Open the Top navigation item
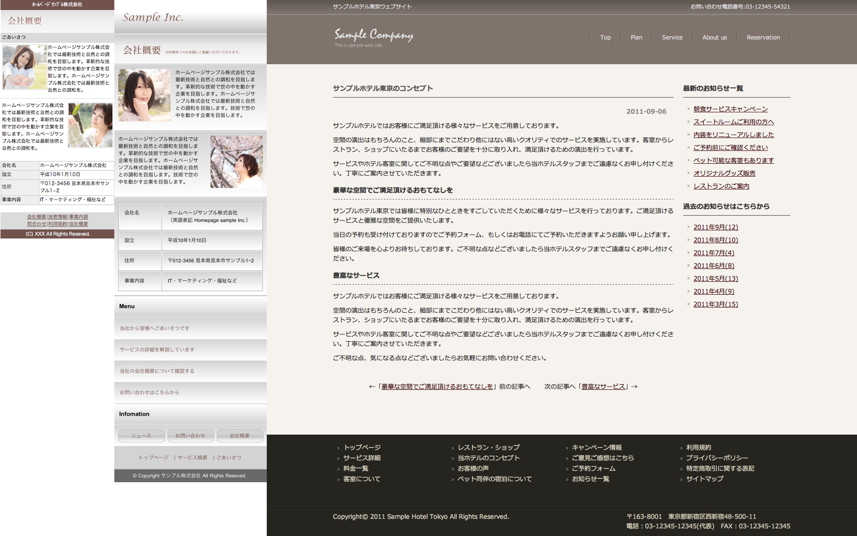The image size is (857, 536). (605, 38)
